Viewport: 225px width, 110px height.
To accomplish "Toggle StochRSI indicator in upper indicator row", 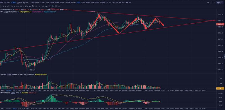I will coord(82,91).
